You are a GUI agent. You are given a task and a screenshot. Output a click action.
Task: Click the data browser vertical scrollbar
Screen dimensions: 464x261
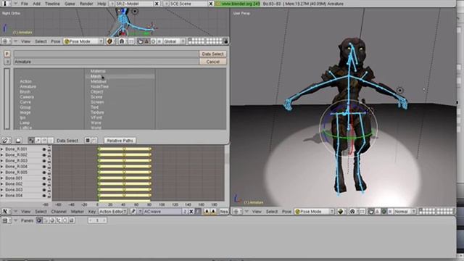click(x=7, y=99)
